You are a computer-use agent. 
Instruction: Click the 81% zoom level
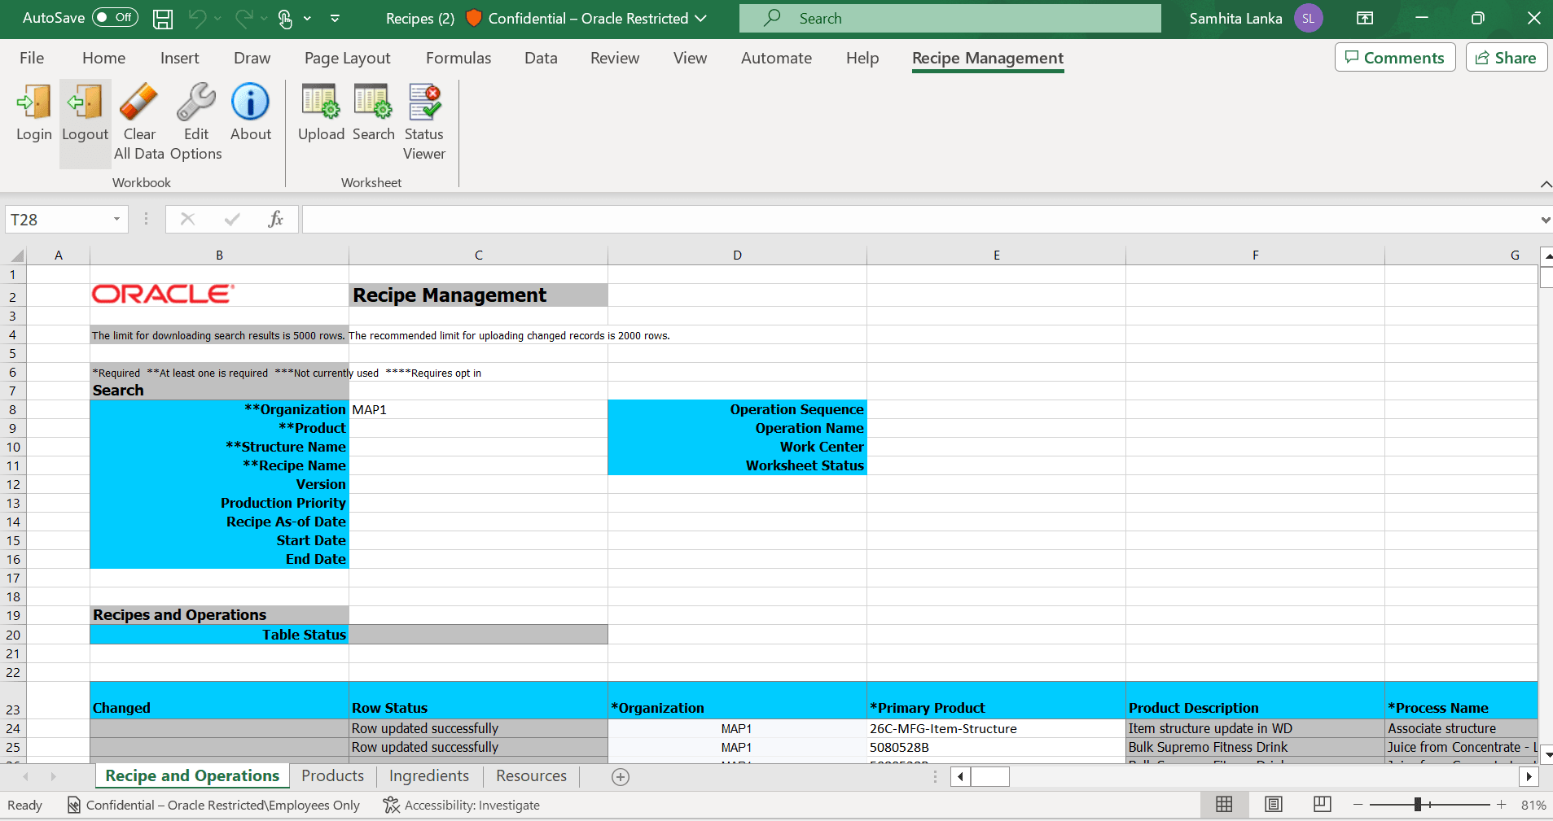click(x=1533, y=805)
